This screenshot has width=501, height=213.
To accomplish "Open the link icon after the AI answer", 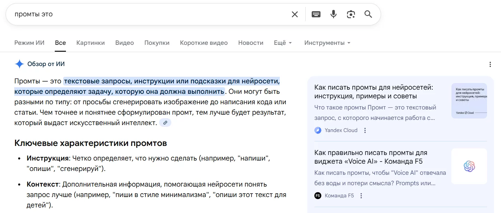I will (x=165, y=123).
